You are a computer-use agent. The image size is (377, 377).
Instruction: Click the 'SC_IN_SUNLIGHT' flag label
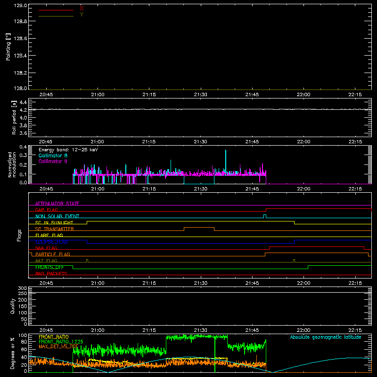[54, 222]
